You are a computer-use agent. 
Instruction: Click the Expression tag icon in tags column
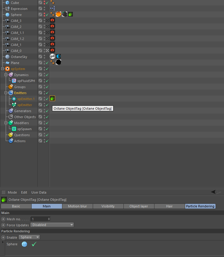point(52,8)
